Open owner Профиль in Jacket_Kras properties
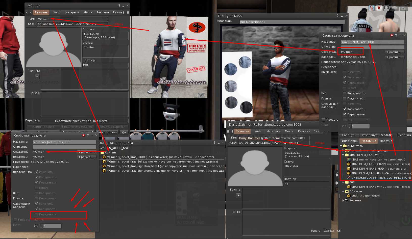The height and width of the screenshot is (239, 412). pyautogui.click(x=87, y=157)
